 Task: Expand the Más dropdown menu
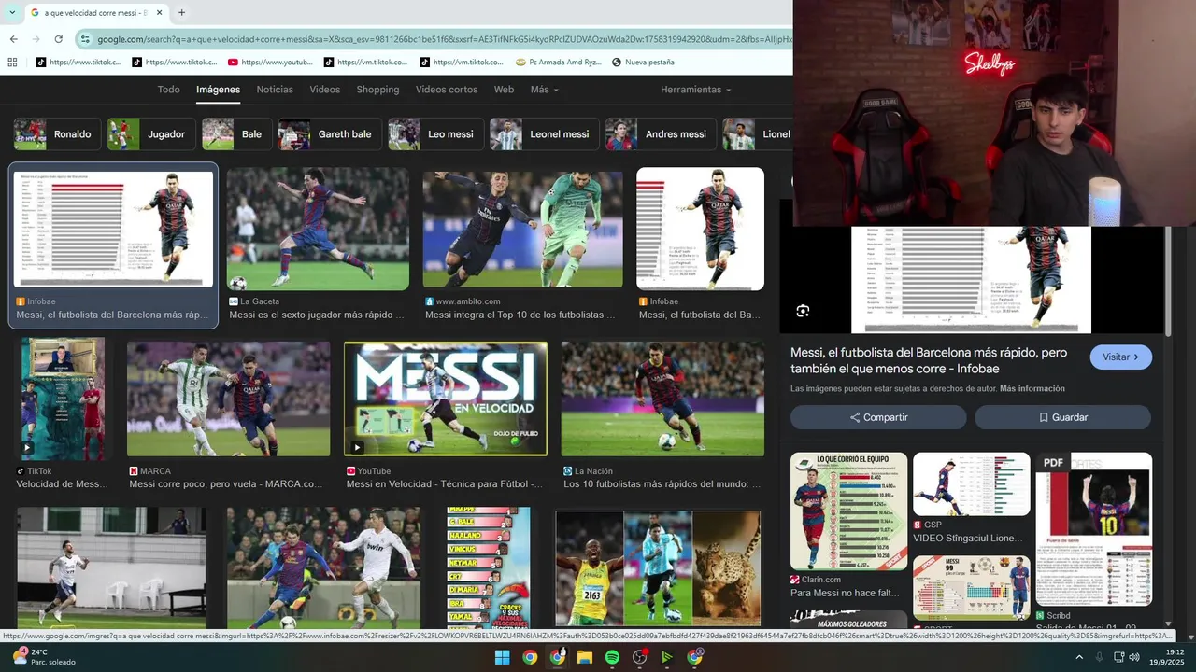tap(544, 90)
